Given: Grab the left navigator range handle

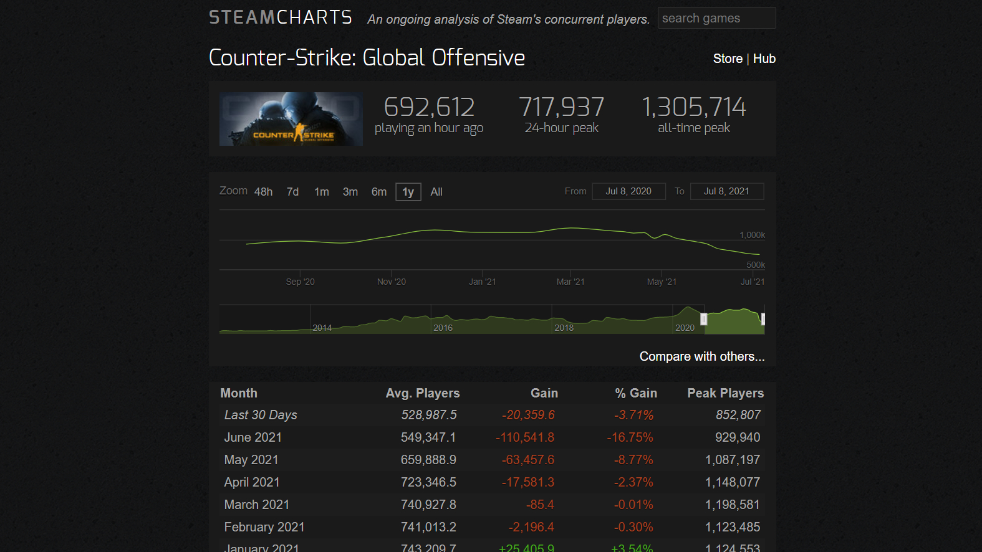Looking at the screenshot, I should tap(704, 319).
